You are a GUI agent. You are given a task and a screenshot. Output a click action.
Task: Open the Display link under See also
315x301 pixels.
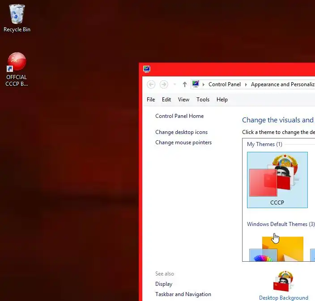click(164, 284)
